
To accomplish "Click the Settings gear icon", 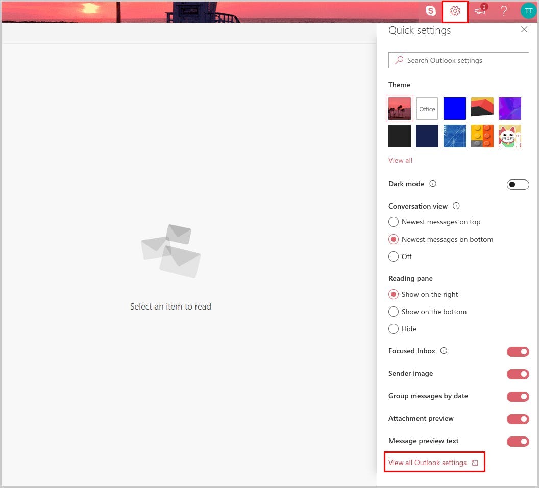I will coord(455,11).
